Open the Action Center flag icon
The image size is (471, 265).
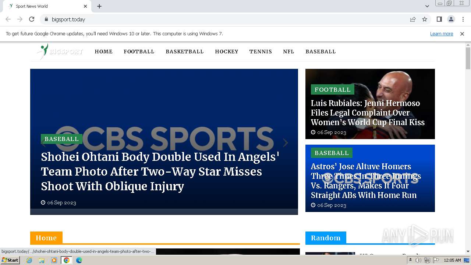pos(436,260)
